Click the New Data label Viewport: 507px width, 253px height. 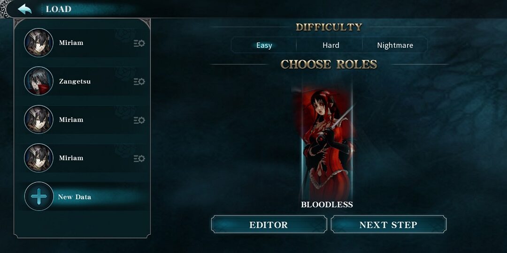coord(74,197)
